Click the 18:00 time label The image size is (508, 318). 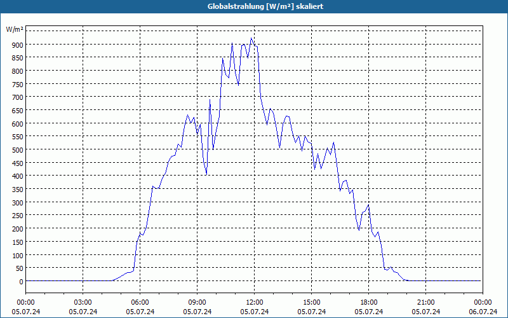[369, 303]
